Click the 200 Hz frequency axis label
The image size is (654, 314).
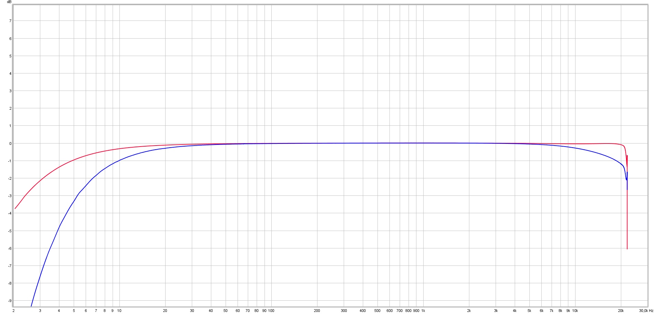point(317,311)
